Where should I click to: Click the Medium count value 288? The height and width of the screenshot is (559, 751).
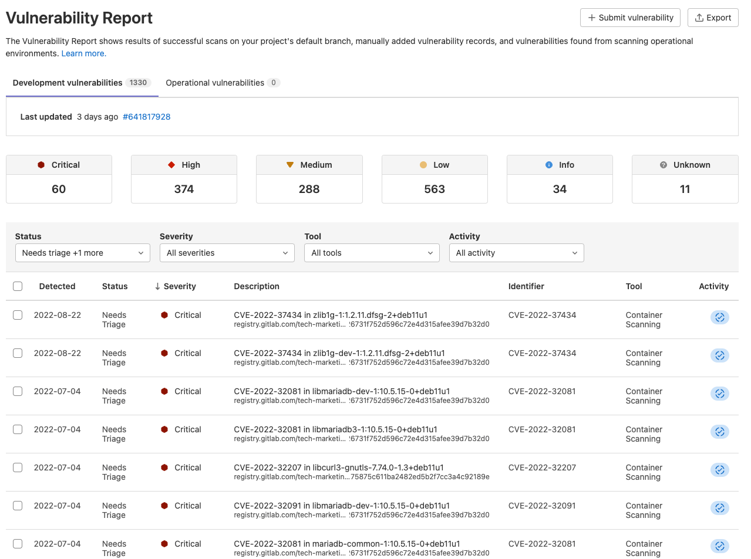tap(309, 189)
